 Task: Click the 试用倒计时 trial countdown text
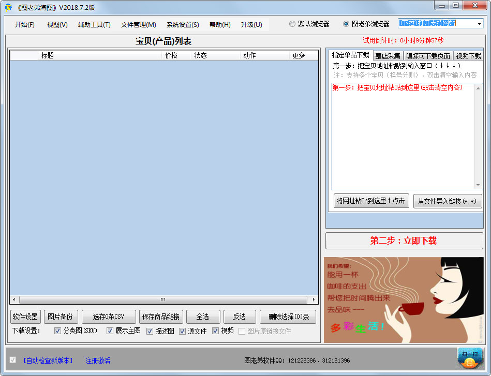(403, 40)
